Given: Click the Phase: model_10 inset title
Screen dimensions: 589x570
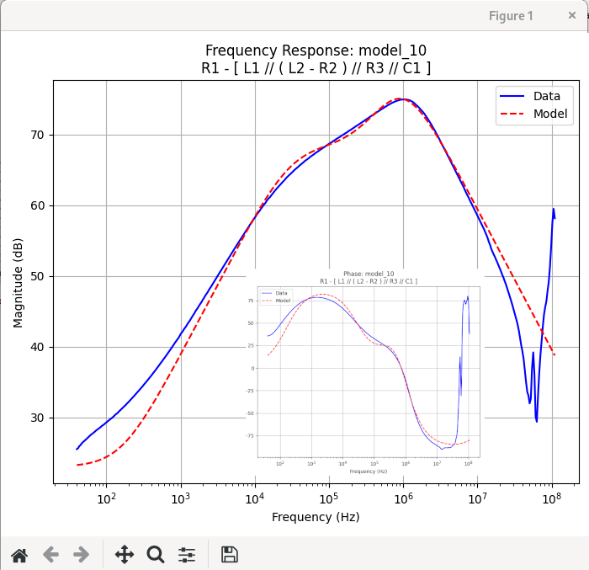Looking at the screenshot, I should 369,274.
